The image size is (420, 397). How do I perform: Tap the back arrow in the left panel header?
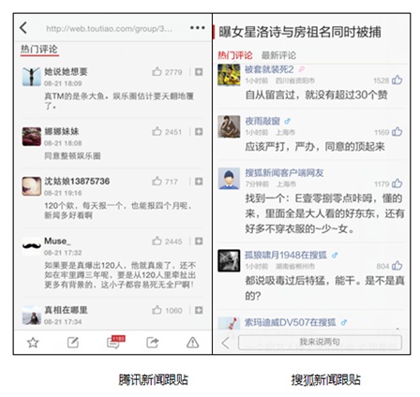tap(23, 28)
